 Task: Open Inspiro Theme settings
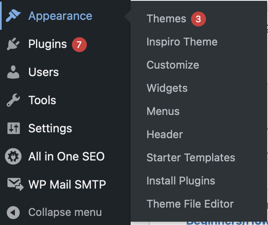[x=182, y=42]
